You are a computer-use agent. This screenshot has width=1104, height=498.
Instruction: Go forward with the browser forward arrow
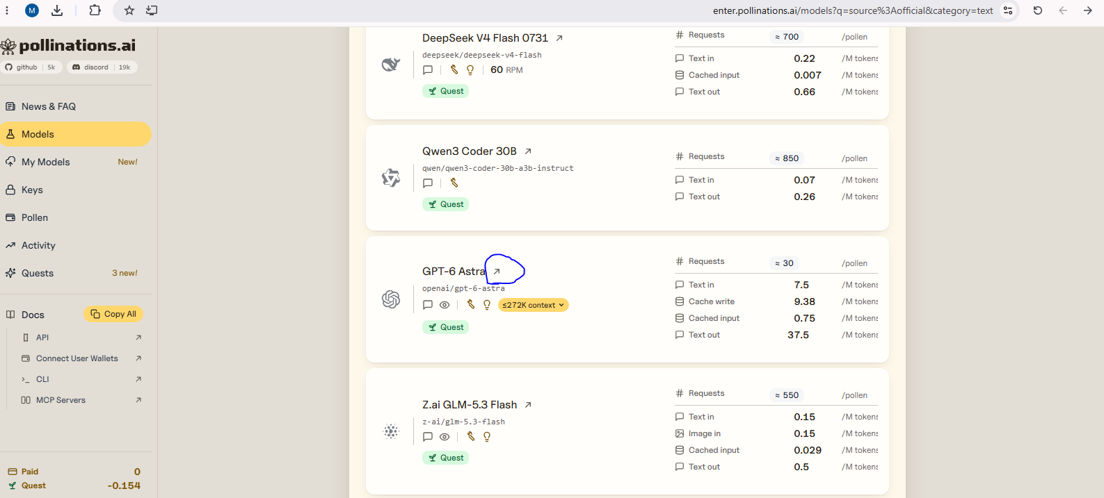pyautogui.click(x=1088, y=10)
